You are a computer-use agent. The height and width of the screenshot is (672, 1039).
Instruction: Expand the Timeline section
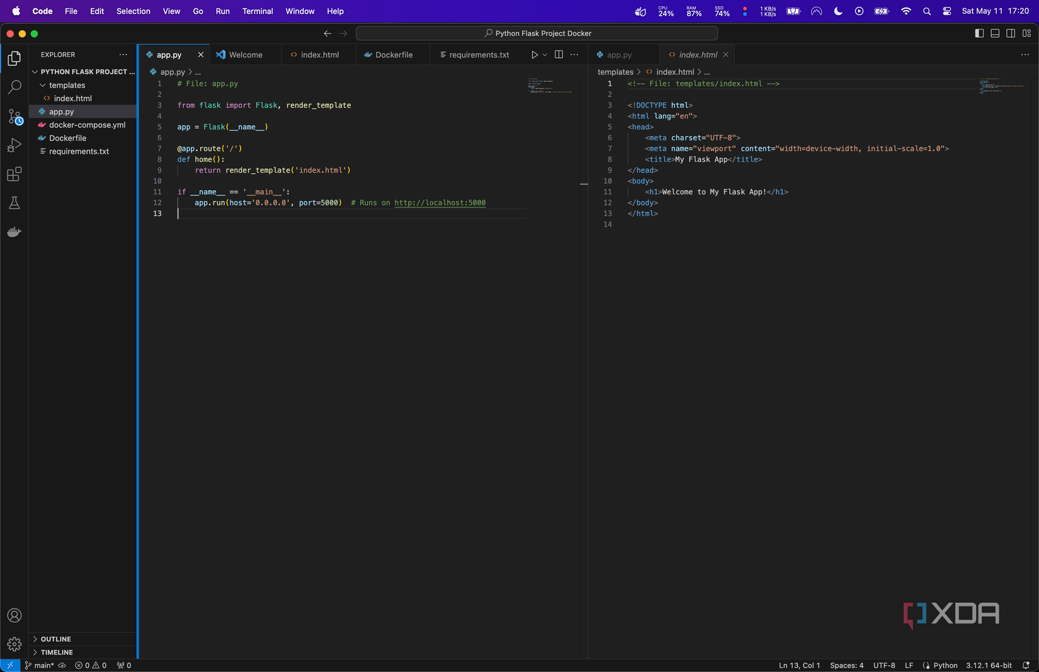(57, 652)
